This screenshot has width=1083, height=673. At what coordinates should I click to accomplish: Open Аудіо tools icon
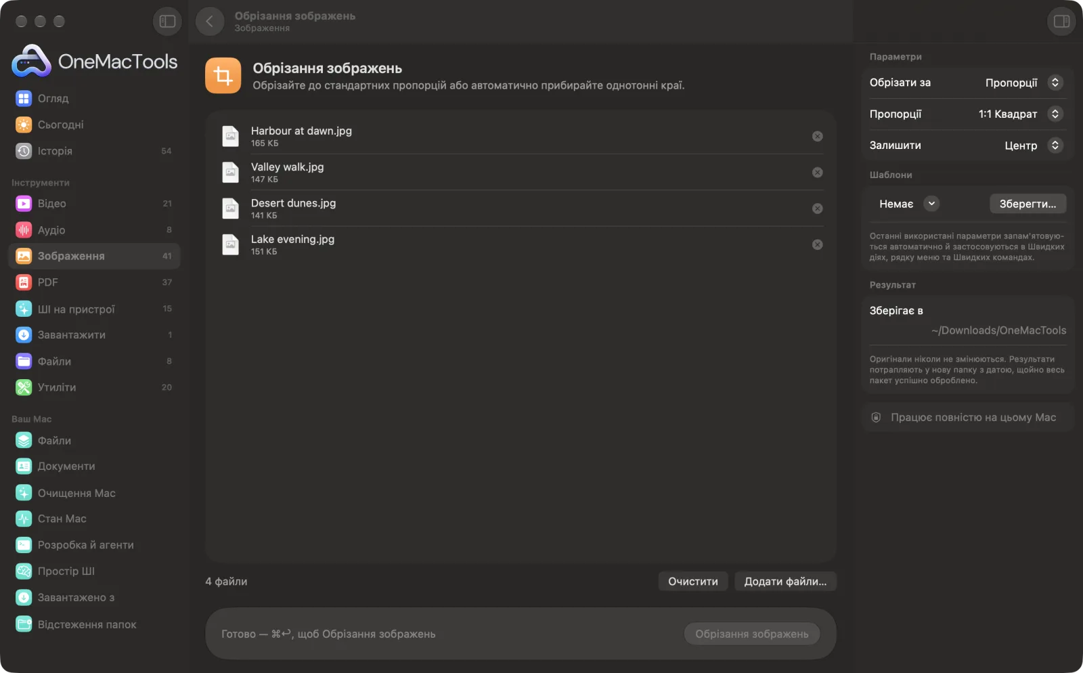[x=24, y=230]
